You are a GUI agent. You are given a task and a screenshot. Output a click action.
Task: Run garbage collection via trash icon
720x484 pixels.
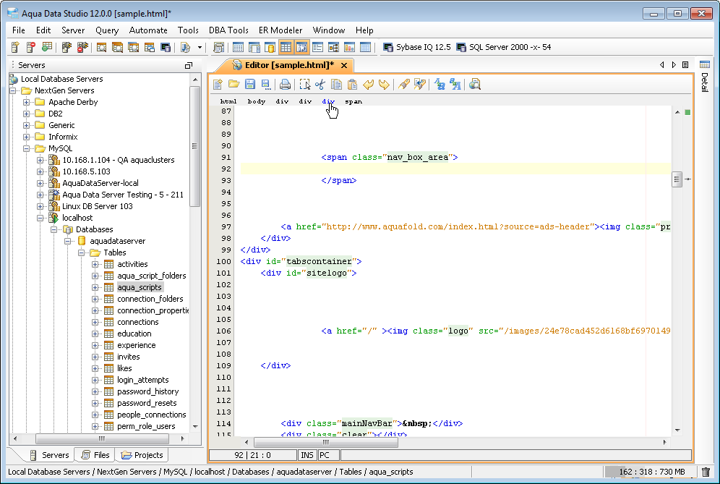coord(706,472)
